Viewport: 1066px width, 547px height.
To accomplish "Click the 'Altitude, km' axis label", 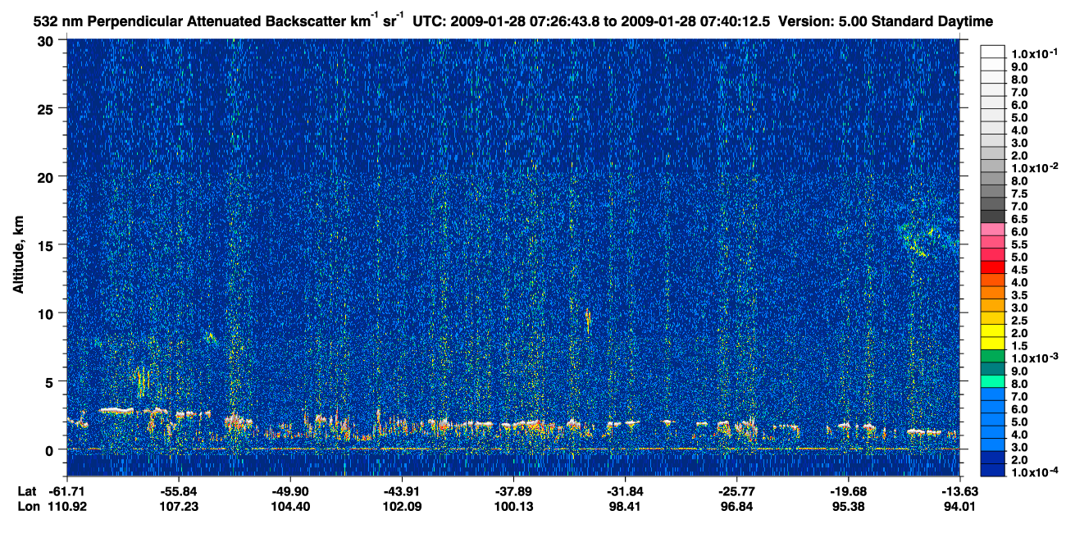I will [x=18, y=255].
